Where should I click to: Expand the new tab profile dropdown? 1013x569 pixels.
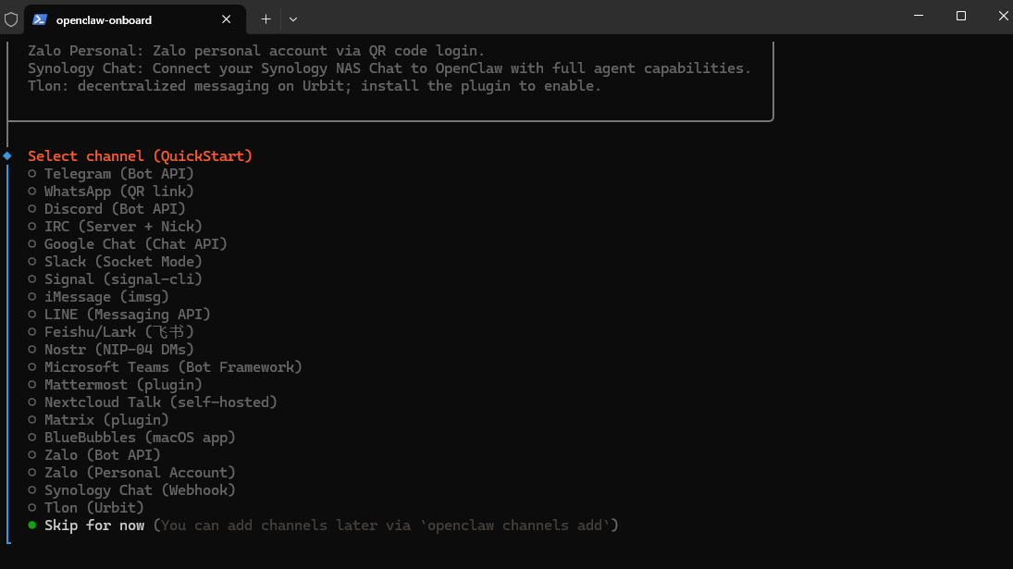(293, 19)
